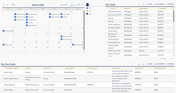Viewport: 176px width, 93px height.
Task: Advance calendar to next month arrow
Action: tap(8, 5)
